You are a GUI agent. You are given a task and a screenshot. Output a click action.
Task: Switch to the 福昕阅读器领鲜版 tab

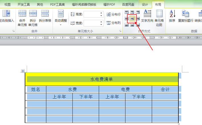point(84,5)
